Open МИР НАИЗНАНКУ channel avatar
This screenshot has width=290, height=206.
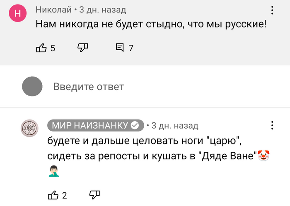[30, 129]
